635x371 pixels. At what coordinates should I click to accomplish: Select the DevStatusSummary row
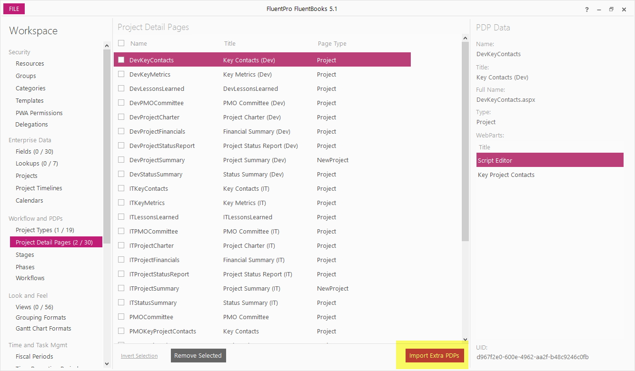tap(262, 174)
